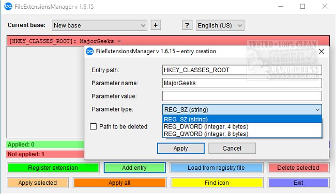Select the HKEY_CLASSES_ROOT MajorGeeks list entry
The height and width of the screenshot is (194, 336).
pyautogui.click(x=168, y=41)
